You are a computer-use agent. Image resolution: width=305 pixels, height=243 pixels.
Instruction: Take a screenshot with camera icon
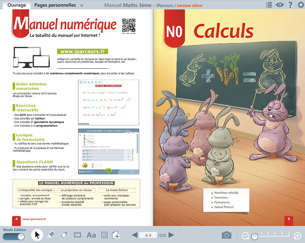pyautogui.click(x=226, y=235)
